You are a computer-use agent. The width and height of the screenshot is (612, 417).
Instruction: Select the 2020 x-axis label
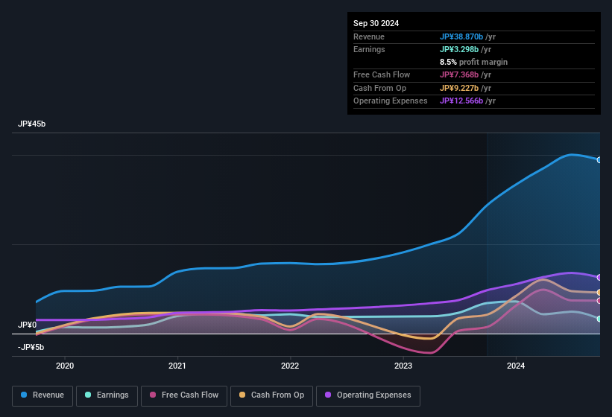click(x=65, y=366)
